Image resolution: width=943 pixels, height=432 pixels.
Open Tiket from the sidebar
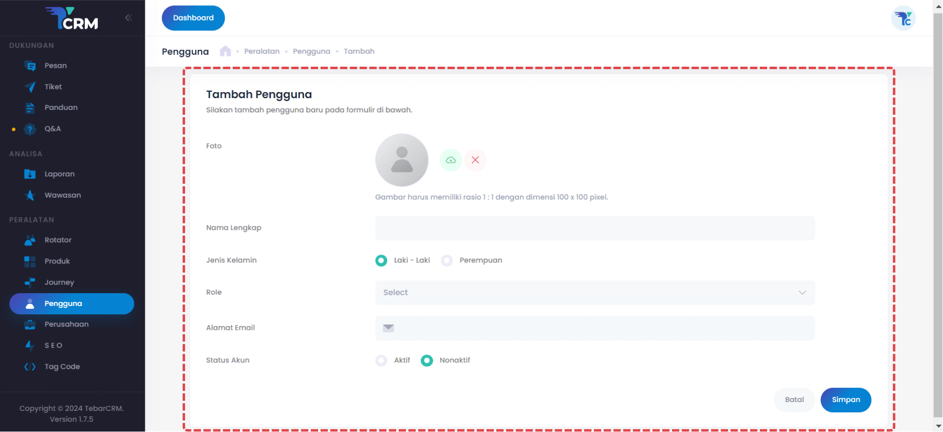(53, 87)
